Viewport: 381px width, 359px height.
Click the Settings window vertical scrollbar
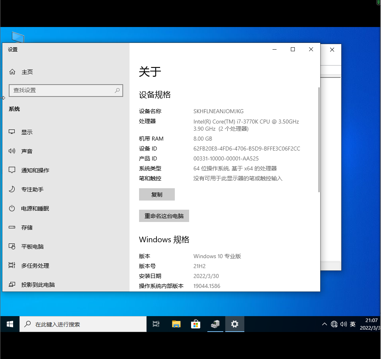319,140
